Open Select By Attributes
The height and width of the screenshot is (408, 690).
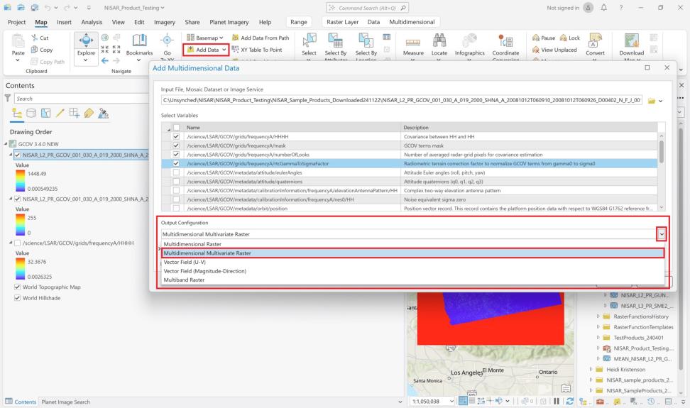click(x=336, y=45)
